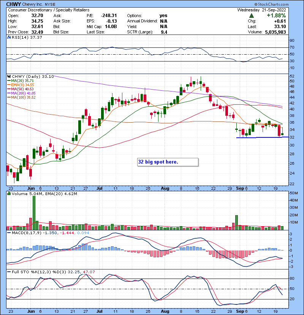304x315 pixels.
Task: Click the 52 price-scale label
Action: (292, 76)
